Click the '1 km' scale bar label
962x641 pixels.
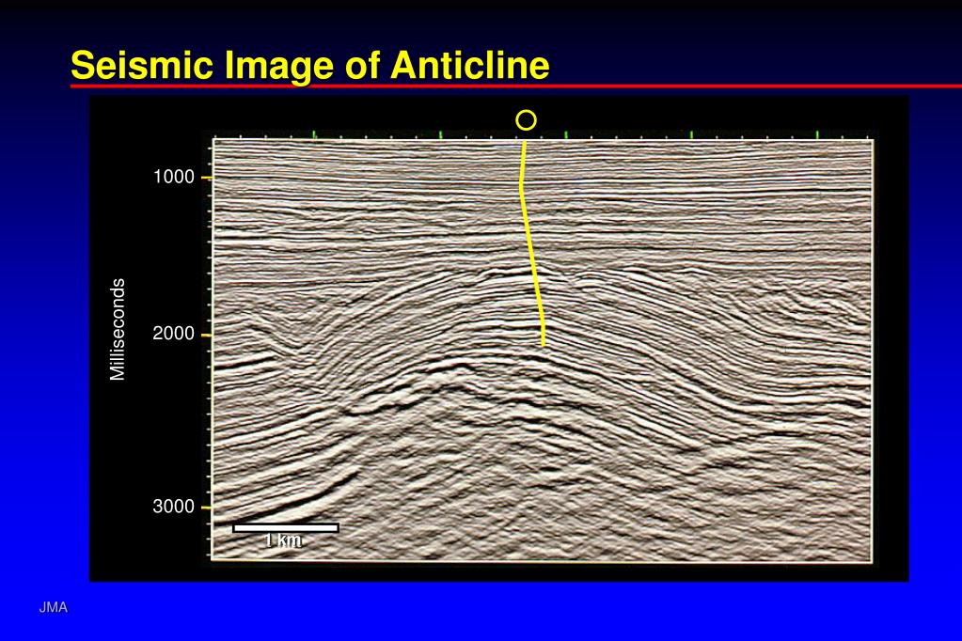[x=283, y=540]
